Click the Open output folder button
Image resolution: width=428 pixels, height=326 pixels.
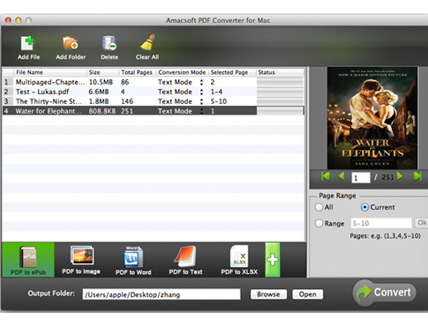coord(307,294)
